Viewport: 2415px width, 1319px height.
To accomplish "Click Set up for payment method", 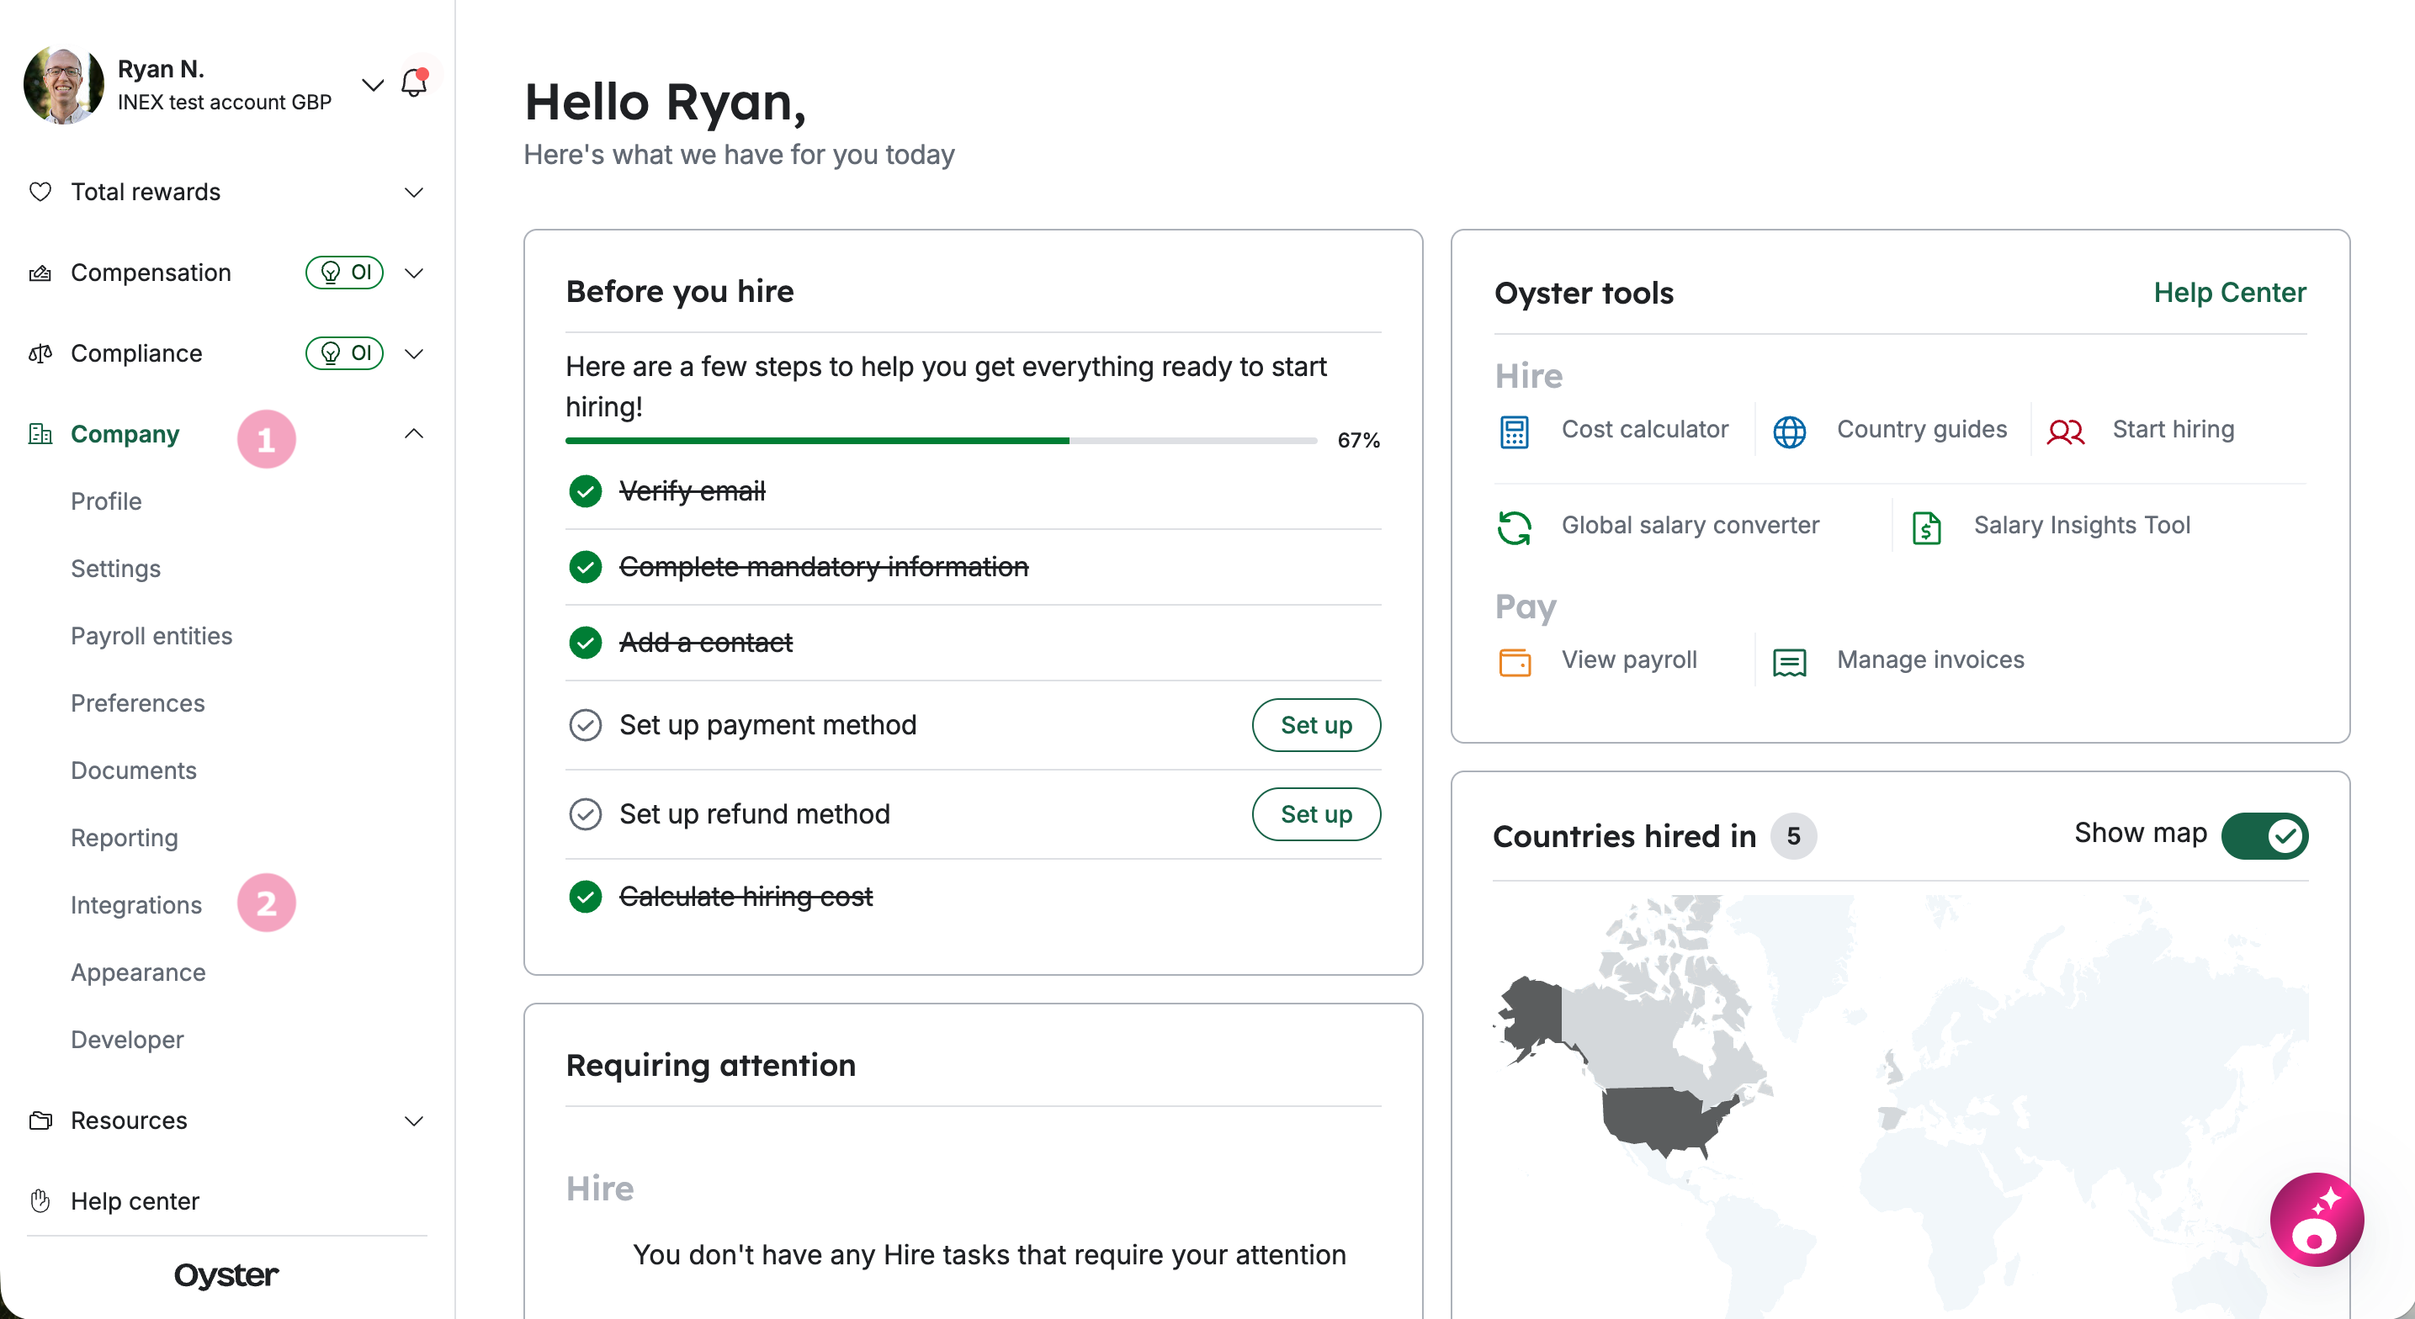I will coord(1315,724).
